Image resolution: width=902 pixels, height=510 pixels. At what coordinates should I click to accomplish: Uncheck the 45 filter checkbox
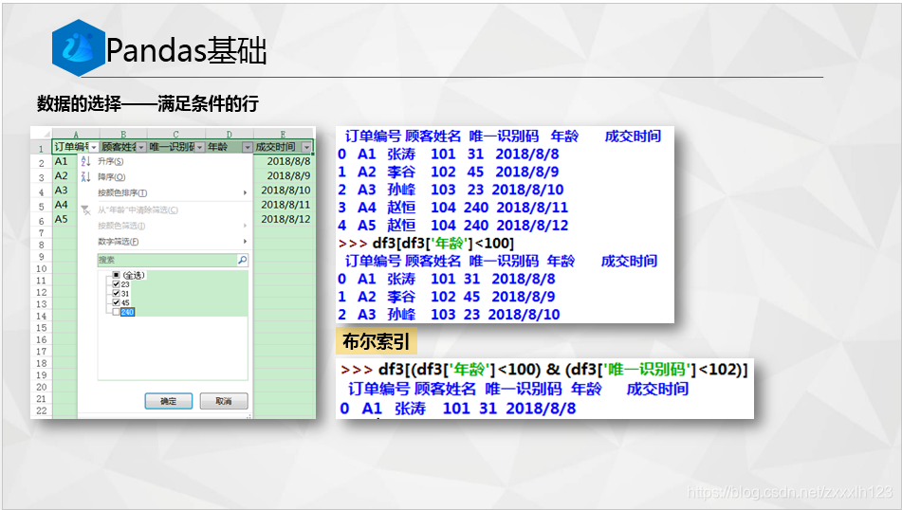(117, 302)
